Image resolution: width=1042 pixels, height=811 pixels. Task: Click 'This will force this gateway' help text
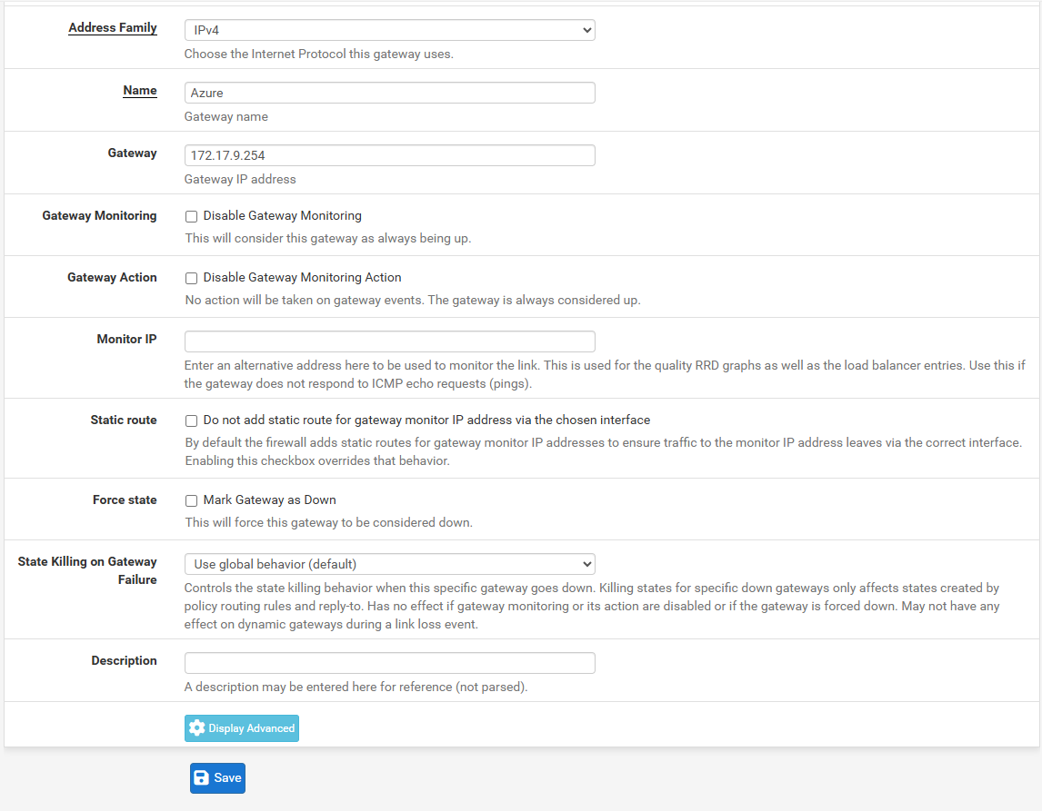329,522
